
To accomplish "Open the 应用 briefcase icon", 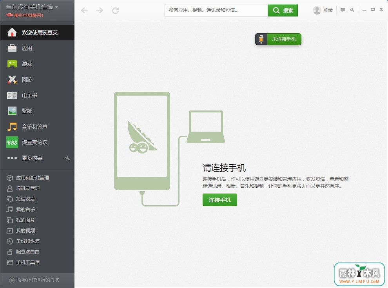I will click(x=12, y=48).
